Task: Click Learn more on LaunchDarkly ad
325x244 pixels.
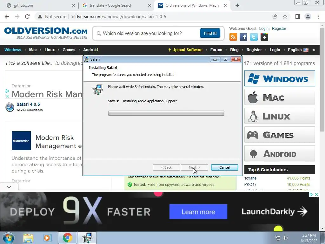Action: pyautogui.click(x=198, y=212)
